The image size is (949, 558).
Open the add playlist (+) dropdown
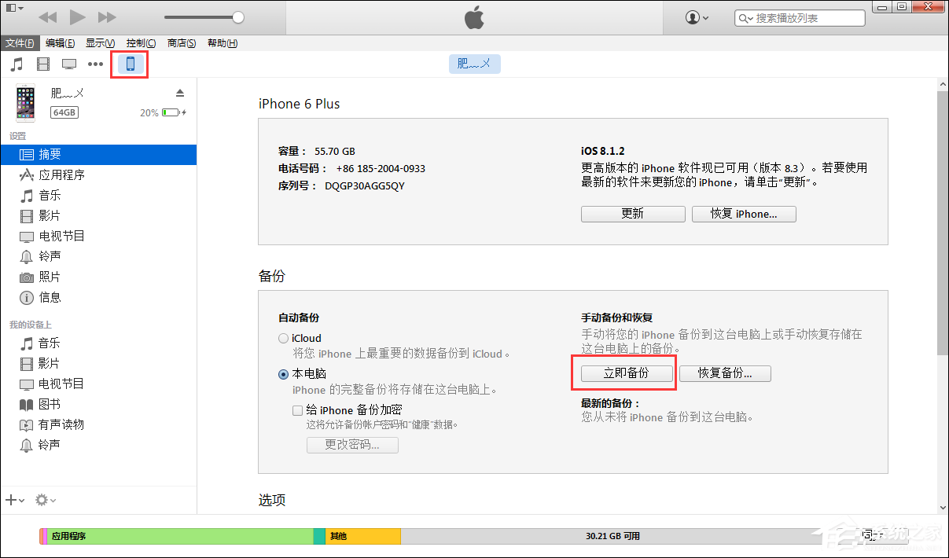click(x=13, y=500)
